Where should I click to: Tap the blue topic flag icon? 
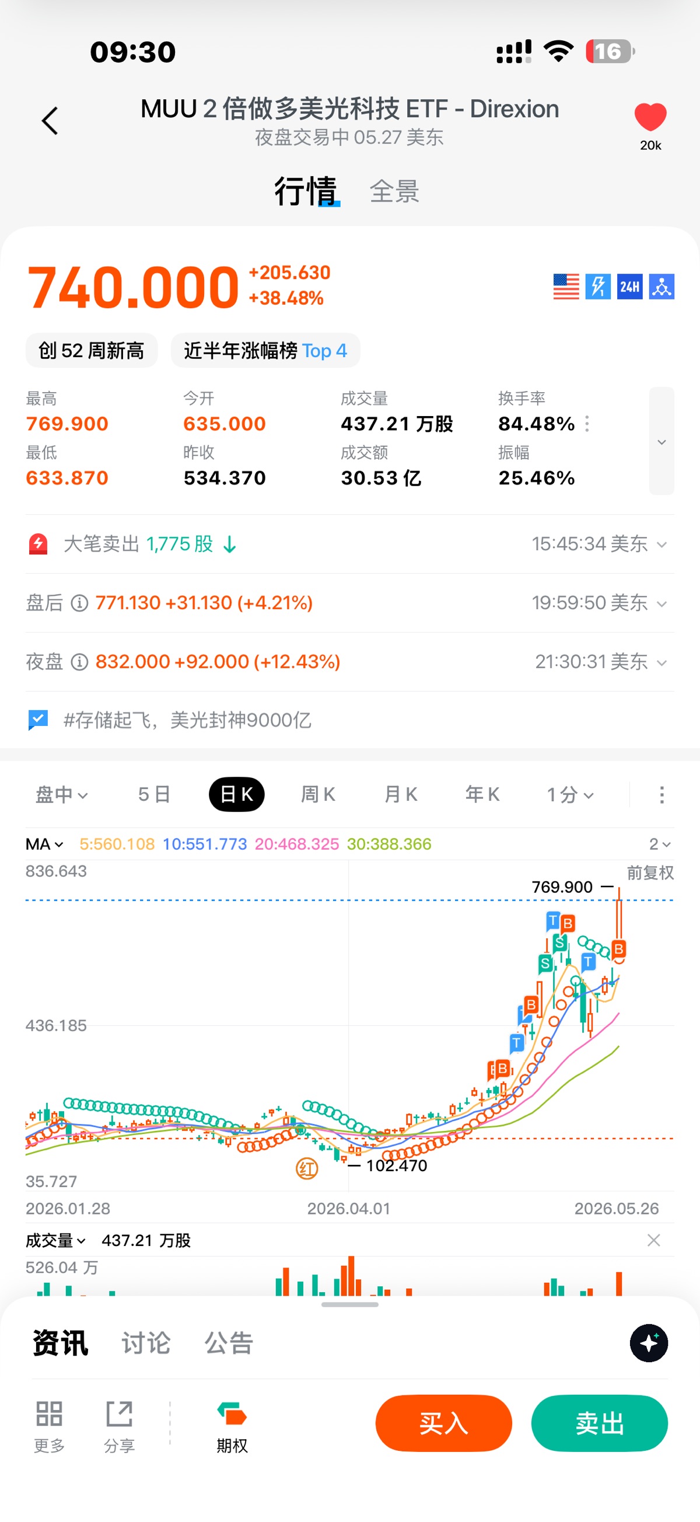point(38,720)
